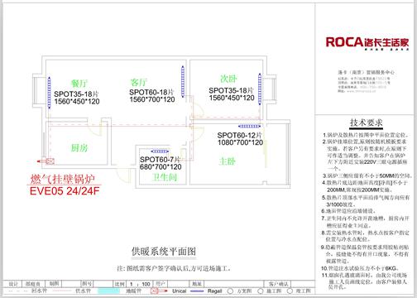Select the 方案图 radio circle

230,291
